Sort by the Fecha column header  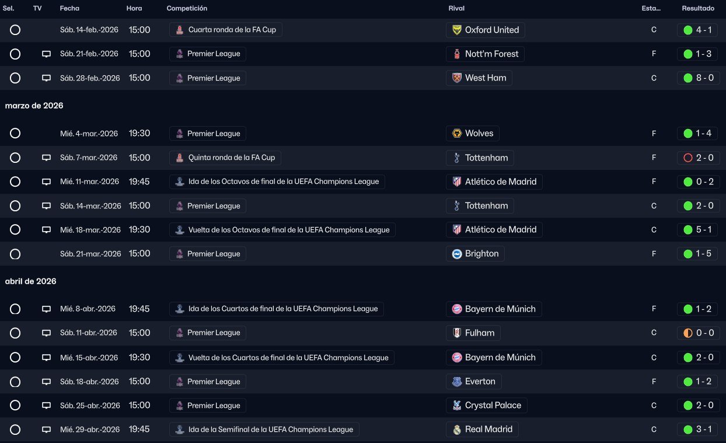point(69,9)
